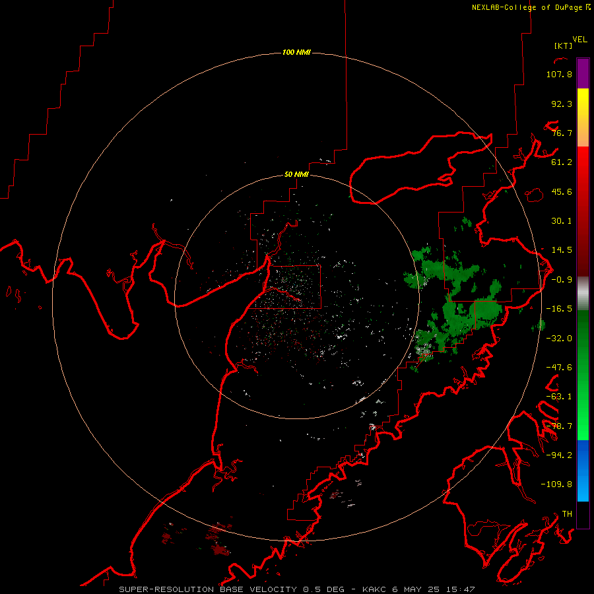Select the -32.0 velocity scale value
Viewport: 594px width, 594px height.
(x=559, y=339)
